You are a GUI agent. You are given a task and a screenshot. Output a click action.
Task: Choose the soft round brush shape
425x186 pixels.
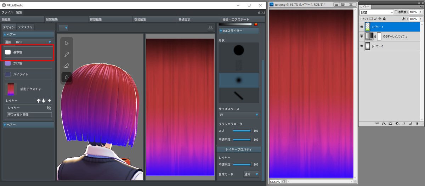238,80
